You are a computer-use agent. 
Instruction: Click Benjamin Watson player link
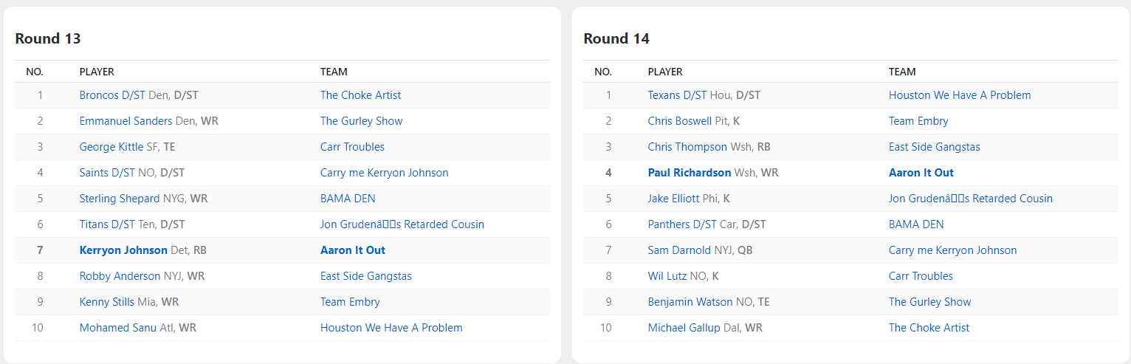690,302
